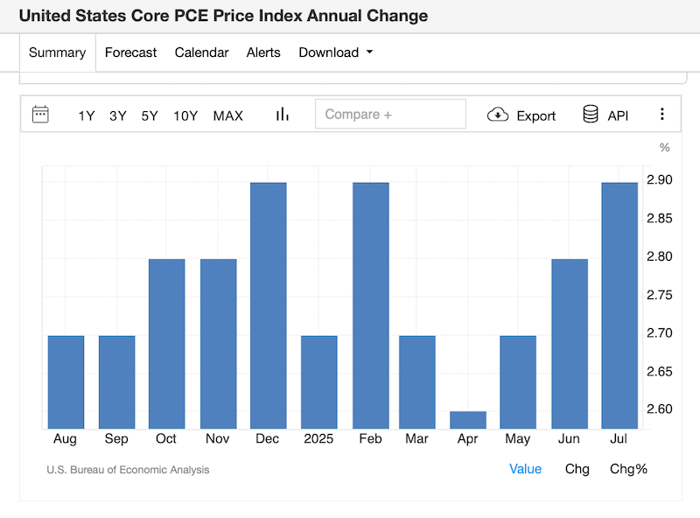Click the cloud Export icon
Viewport: 700px width, 518px height.
[498, 115]
